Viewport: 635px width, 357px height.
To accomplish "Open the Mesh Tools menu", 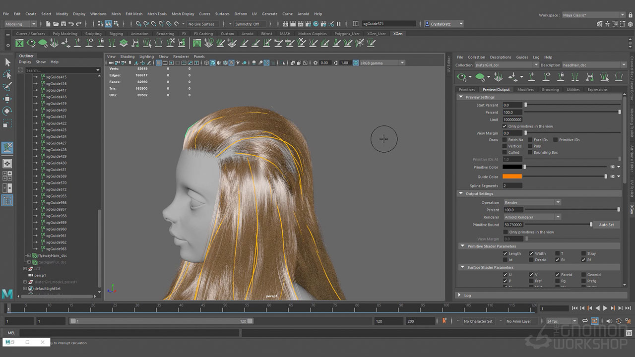I will (157, 14).
